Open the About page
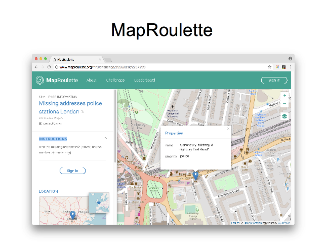The height and width of the screenshot is (243, 324). click(x=91, y=80)
